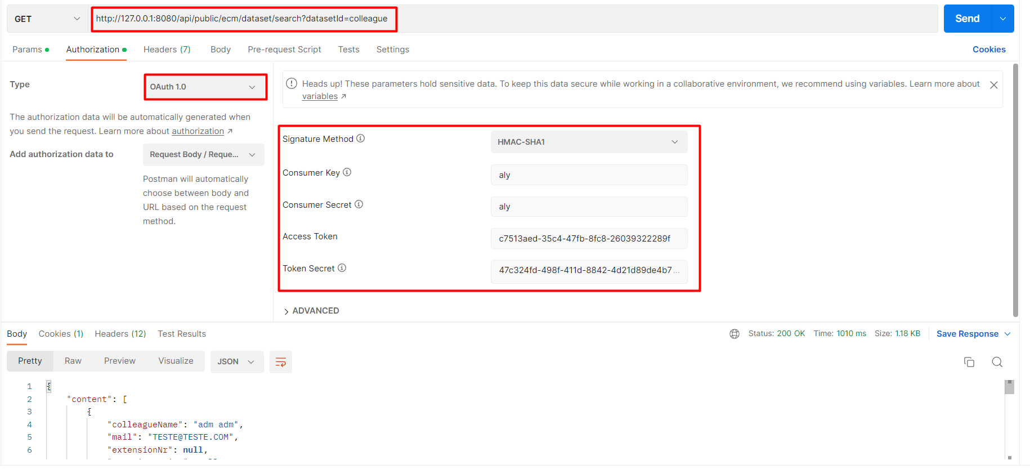Search within the response body
This screenshot has height=469, width=1030.
click(997, 362)
